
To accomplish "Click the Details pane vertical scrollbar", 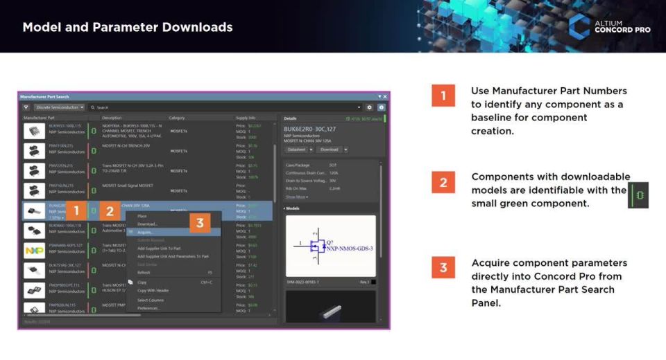I will pyautogui.click(x=381, y=212).
